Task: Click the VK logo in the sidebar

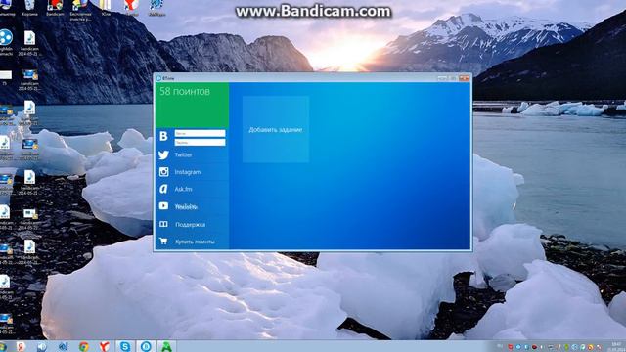Action: coord(163,136)
